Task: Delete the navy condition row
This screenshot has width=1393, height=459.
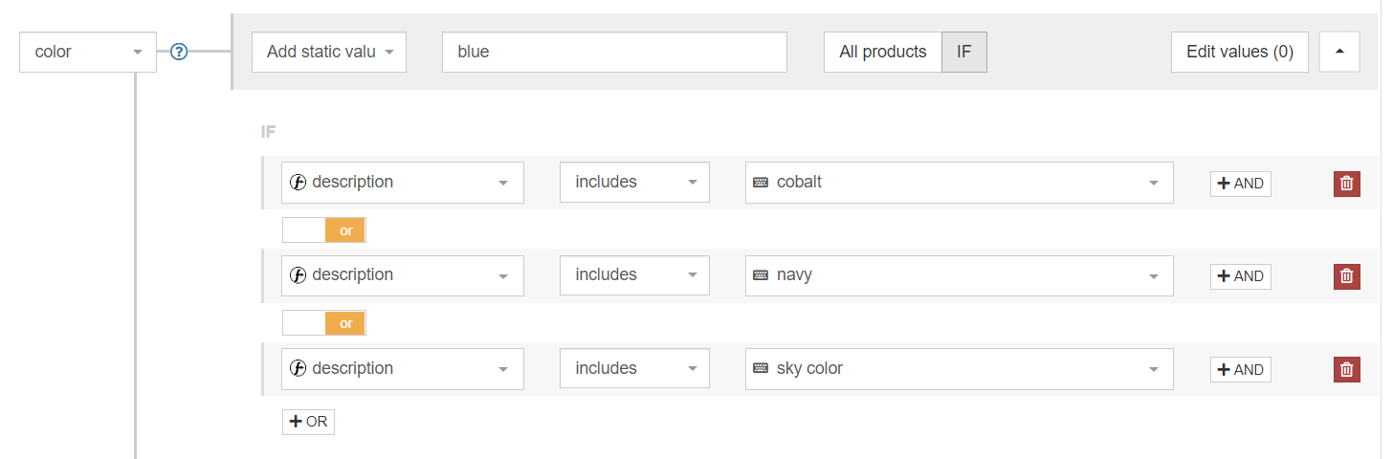Action: 1346,275
